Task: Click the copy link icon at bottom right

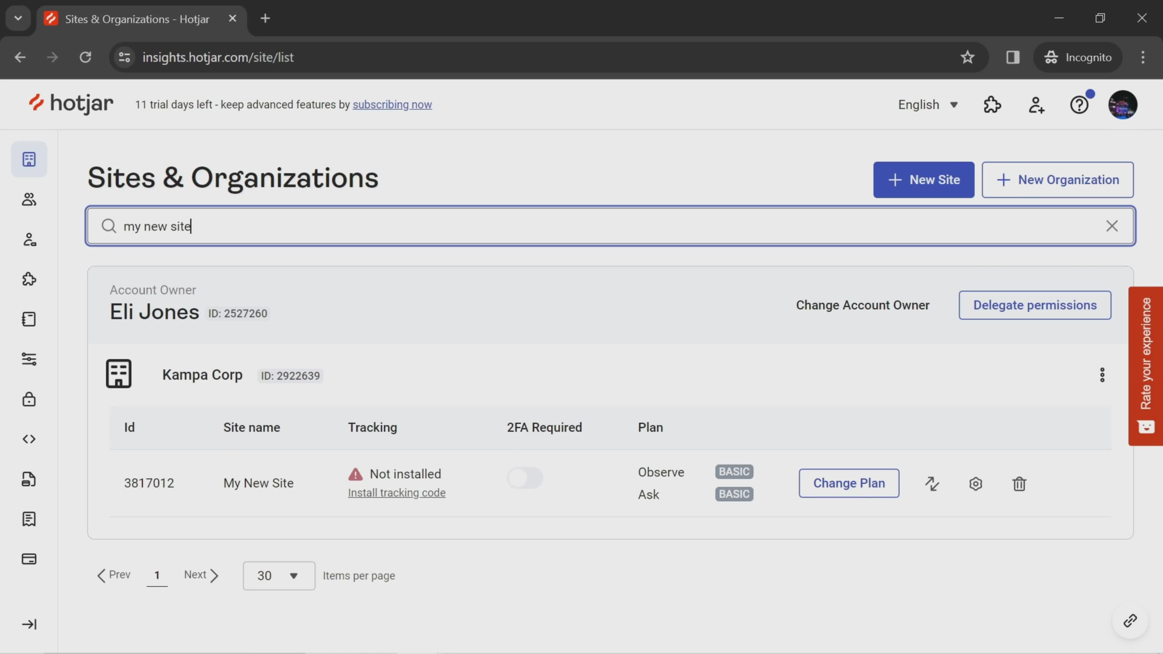Action: (1130, 621)
